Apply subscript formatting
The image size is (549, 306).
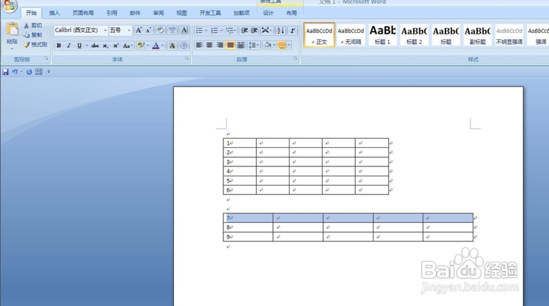tap(105, 46)
